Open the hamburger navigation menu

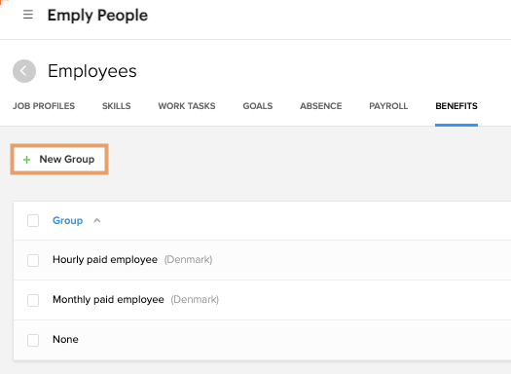tap(28, 15)
